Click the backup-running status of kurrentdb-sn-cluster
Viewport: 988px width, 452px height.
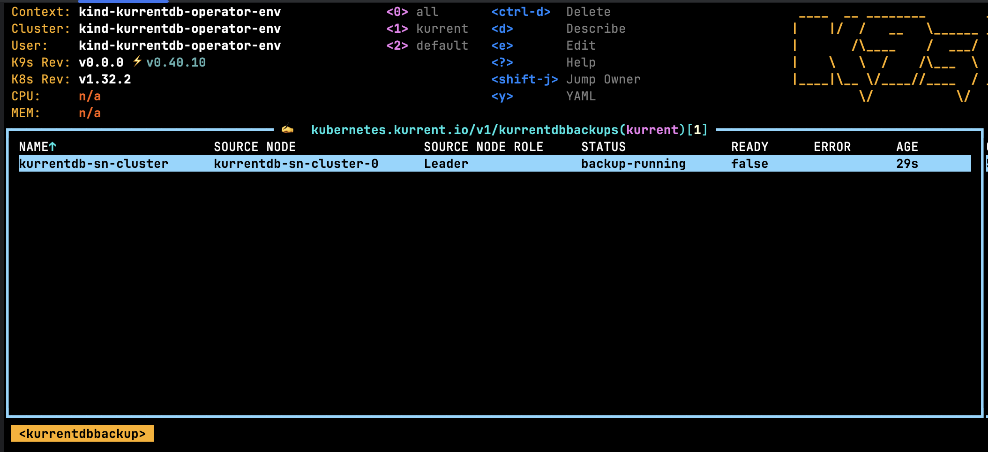[x=633, y=163]
